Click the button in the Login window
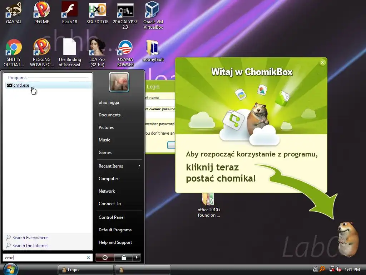 (171, 145)
